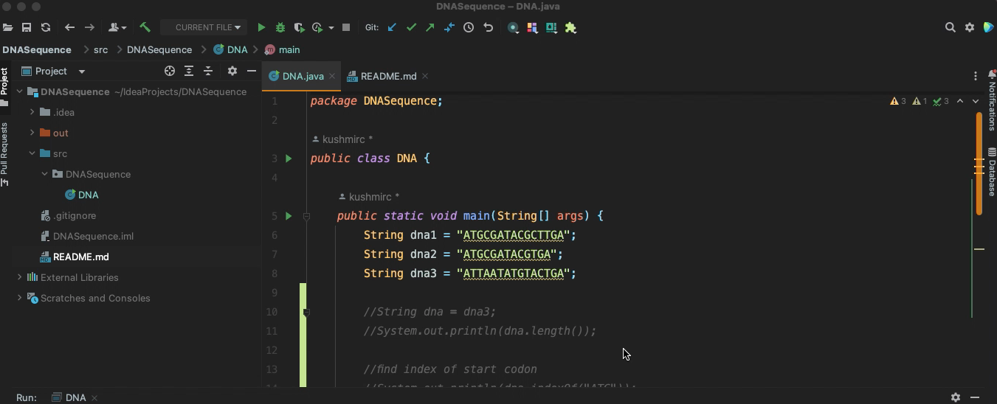Collapse the DNASequence package under src
The image size is (997, 404).
pyautogui.click(x=44, y=174)
